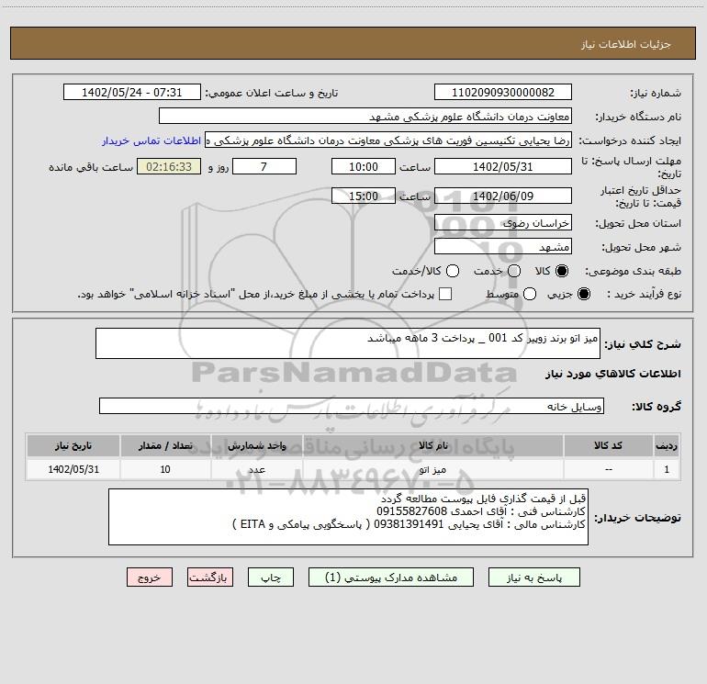
Task: Click the بازگشت back button
Action: (210, 577)
